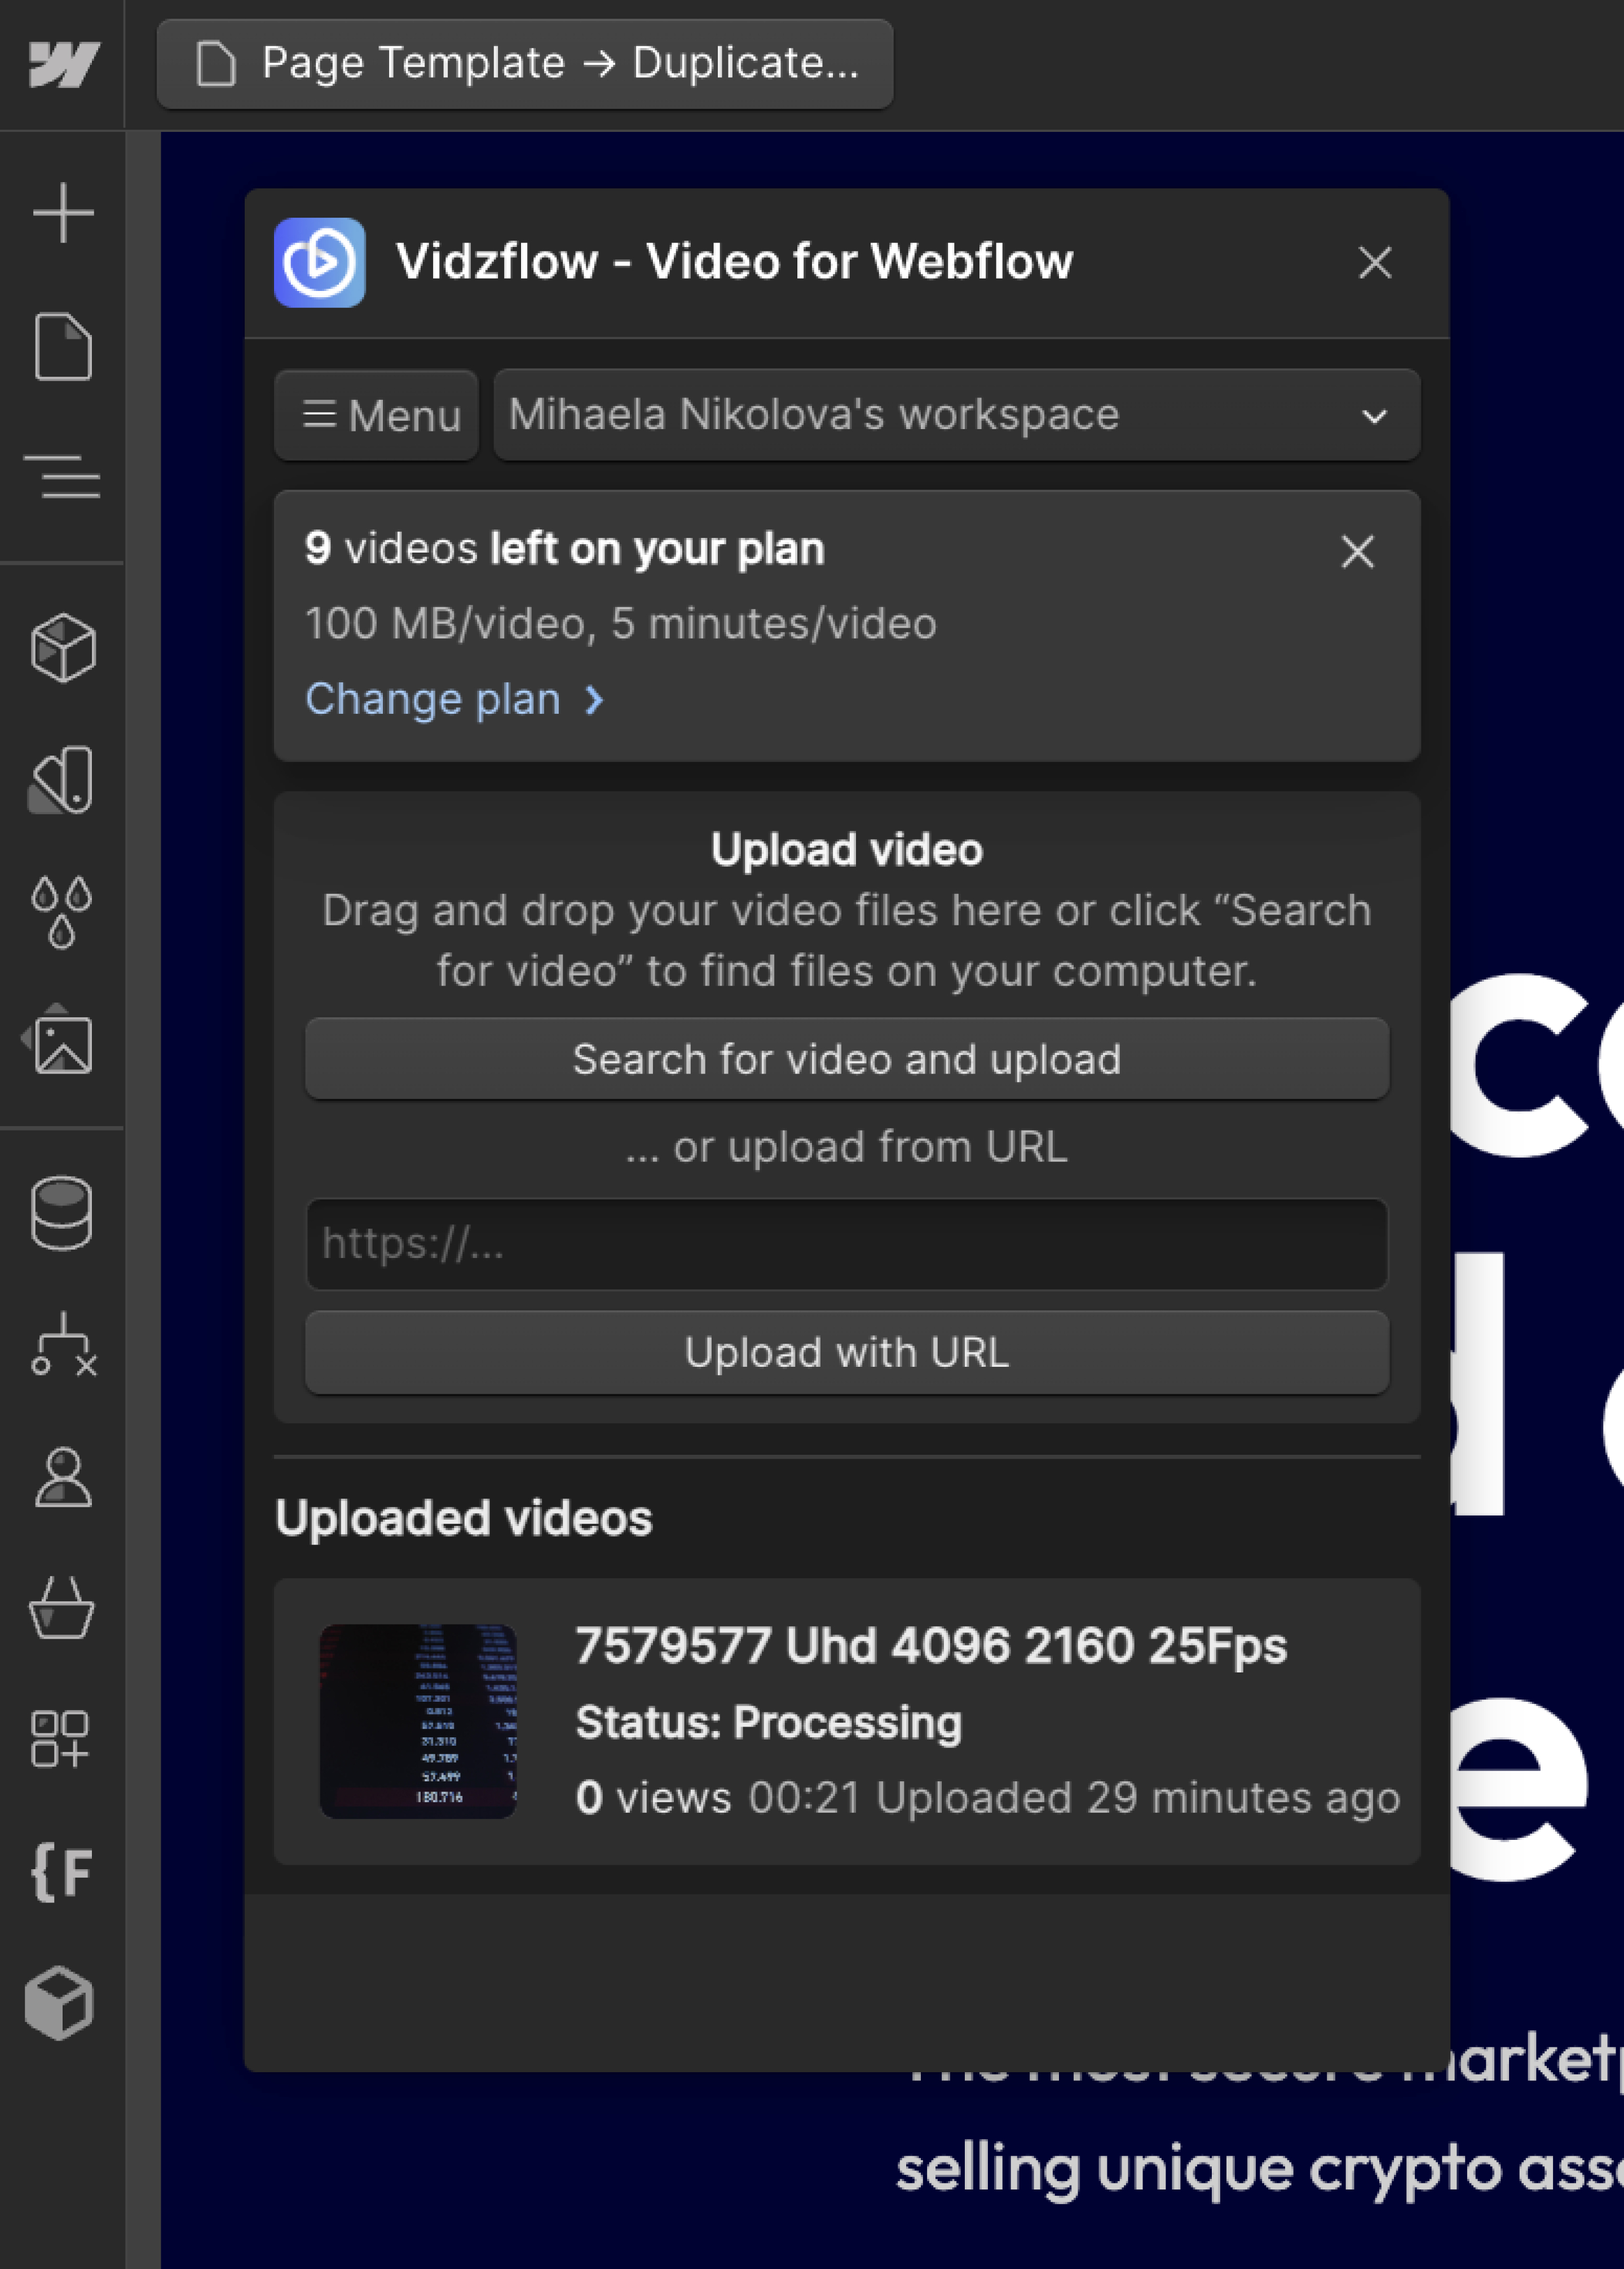Close the Vidzflow app panel
1624x2269 pixels.
pyautogui.click(x=1375, y=263)
